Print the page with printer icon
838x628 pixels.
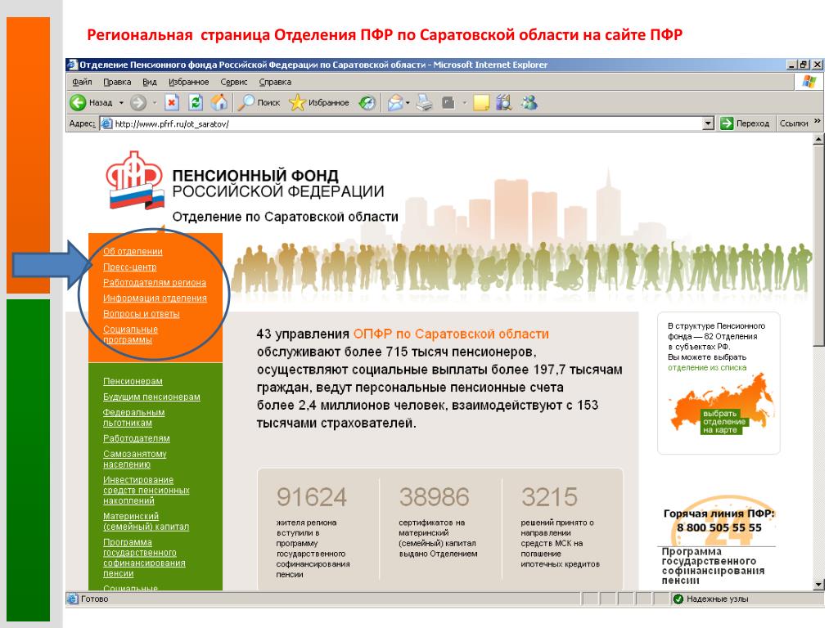[x=425, y=102]
